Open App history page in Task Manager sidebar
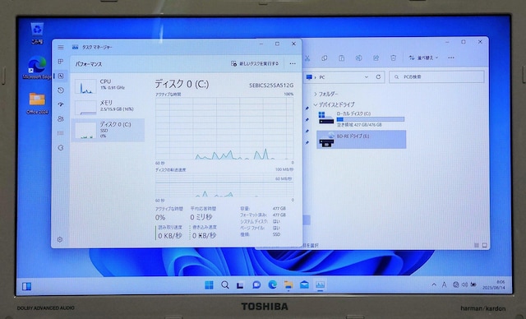526x319 pixels. (61, 90)
